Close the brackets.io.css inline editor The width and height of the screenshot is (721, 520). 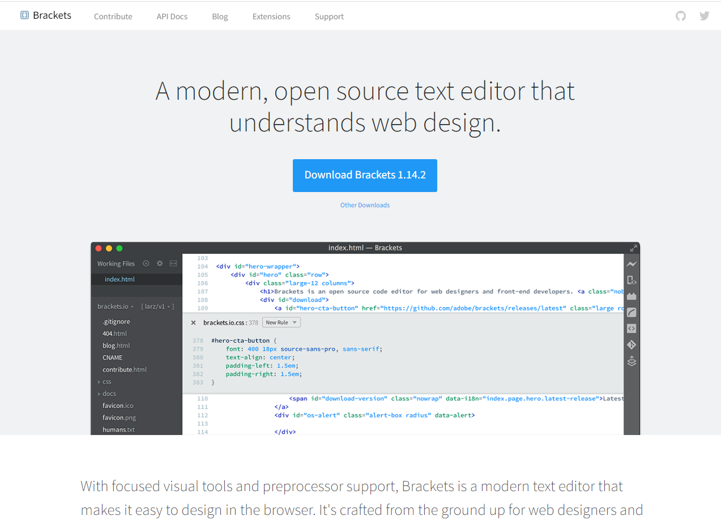(x=193, y=323)
